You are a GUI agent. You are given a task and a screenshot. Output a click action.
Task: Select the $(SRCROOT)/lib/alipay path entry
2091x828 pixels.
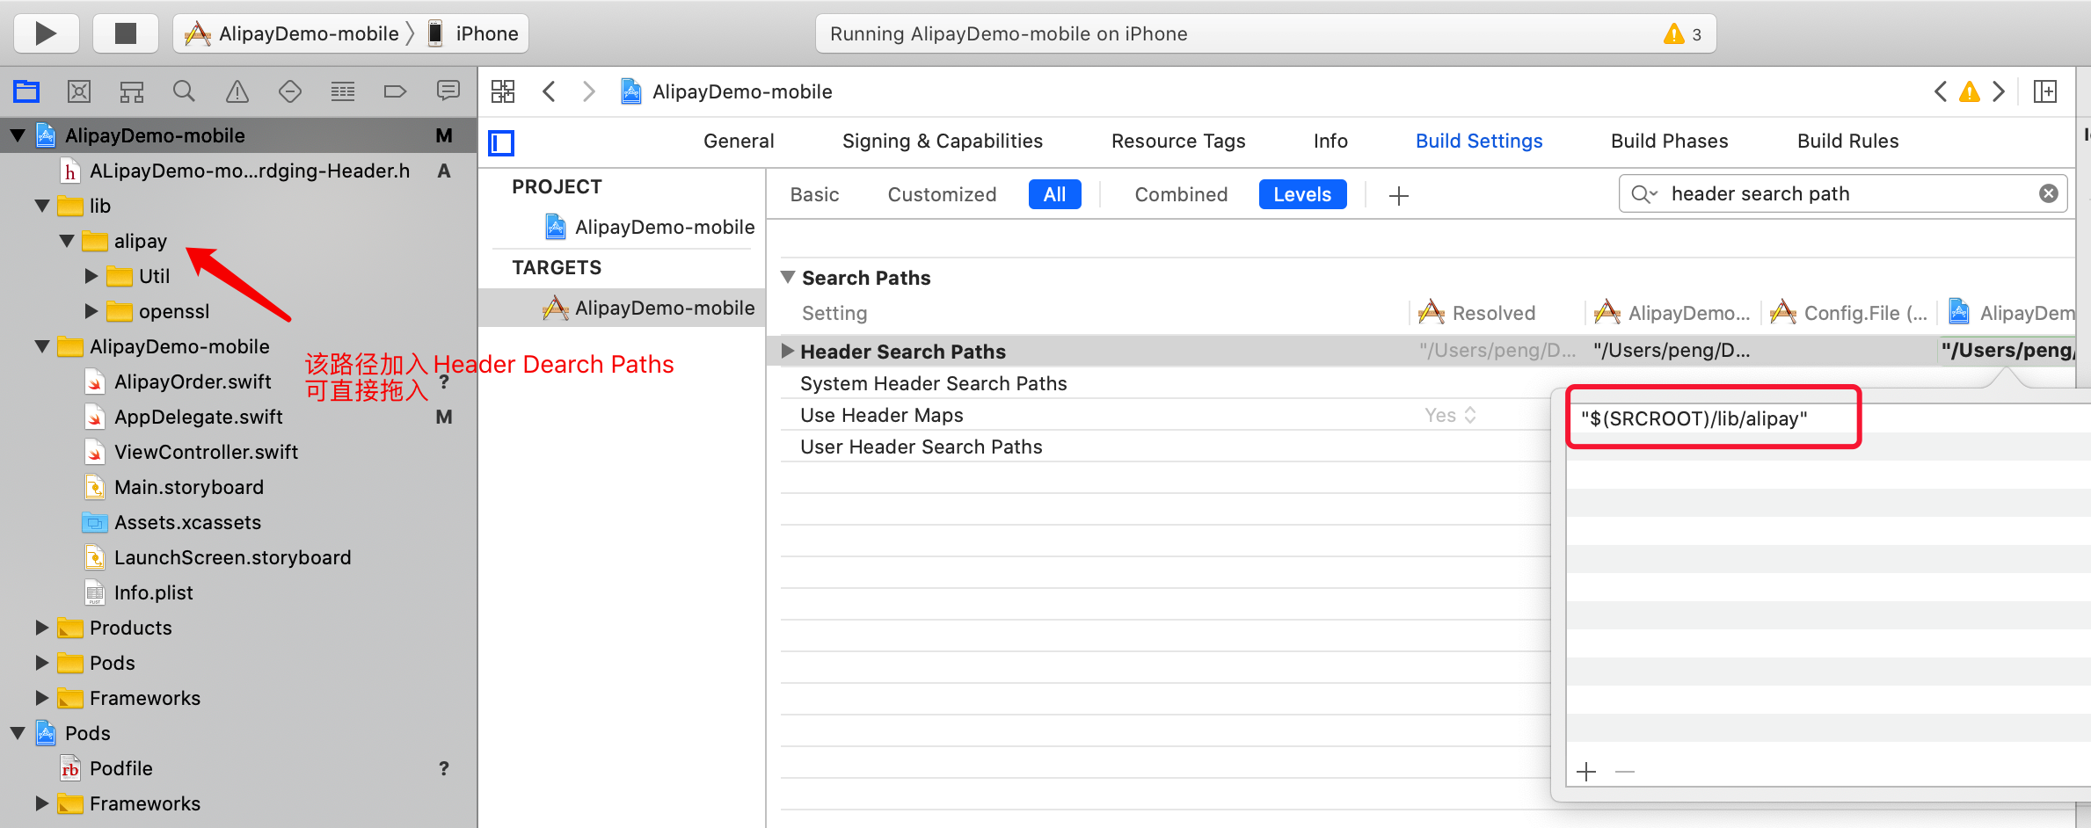pyautogui.click(x=1694, y=418)
